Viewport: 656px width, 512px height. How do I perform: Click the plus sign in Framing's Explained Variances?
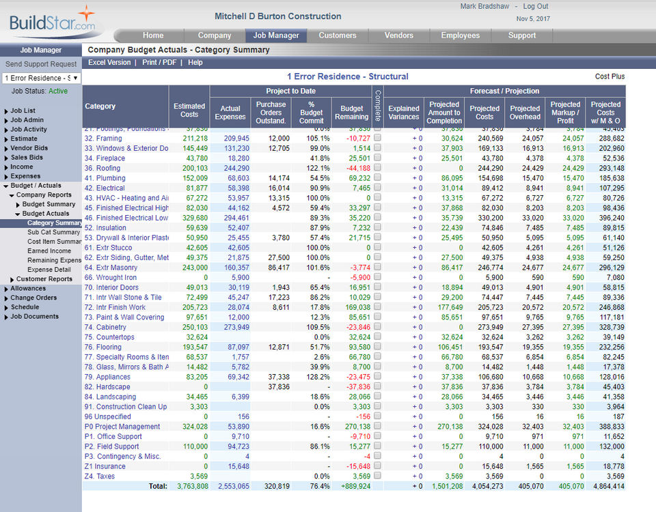413,139
